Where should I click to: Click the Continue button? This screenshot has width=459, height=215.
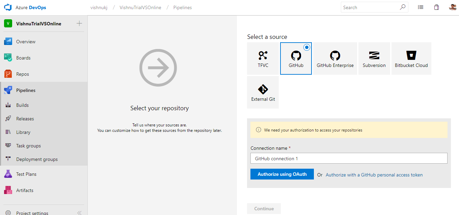click(264, 209)
